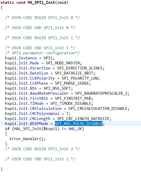Click SPI_BAUDRATEPRESCALER_2 value
This screenshot has width=141, height=177.
click(101, 93)
